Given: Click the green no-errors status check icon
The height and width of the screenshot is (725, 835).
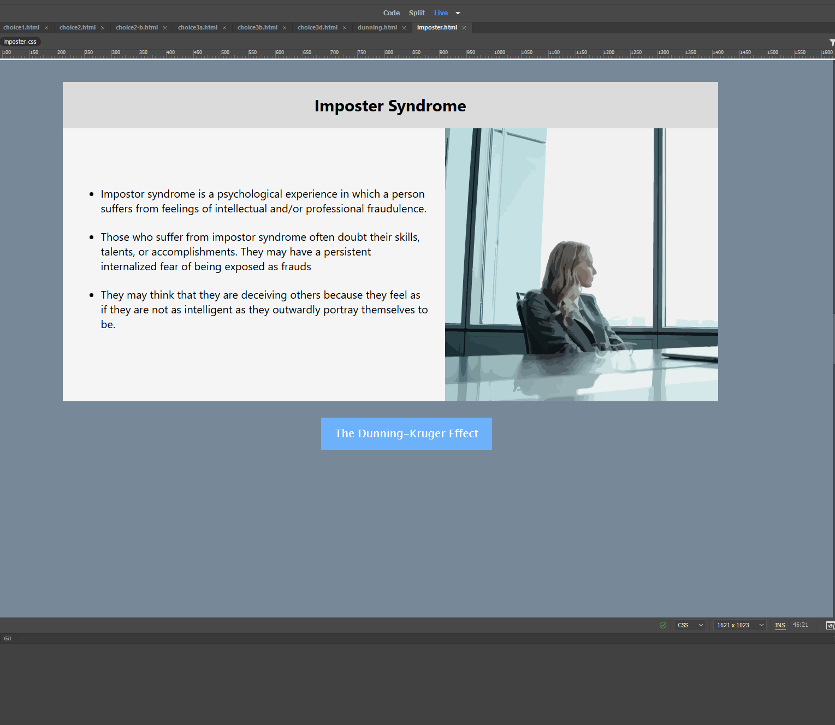Looking at the screenshot, I should tap(663, 625).
